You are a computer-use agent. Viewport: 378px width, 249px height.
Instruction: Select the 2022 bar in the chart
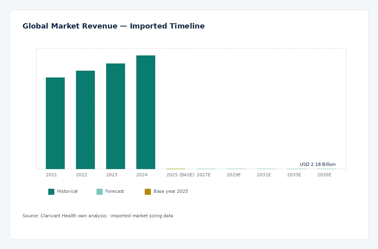point(85,120)
